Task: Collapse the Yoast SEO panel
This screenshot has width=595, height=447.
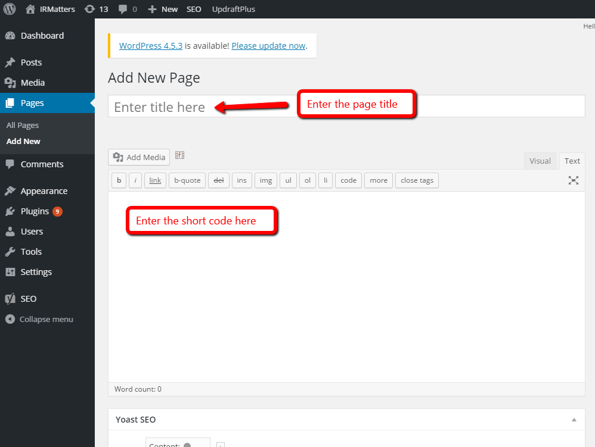Action: coord(574,420)
